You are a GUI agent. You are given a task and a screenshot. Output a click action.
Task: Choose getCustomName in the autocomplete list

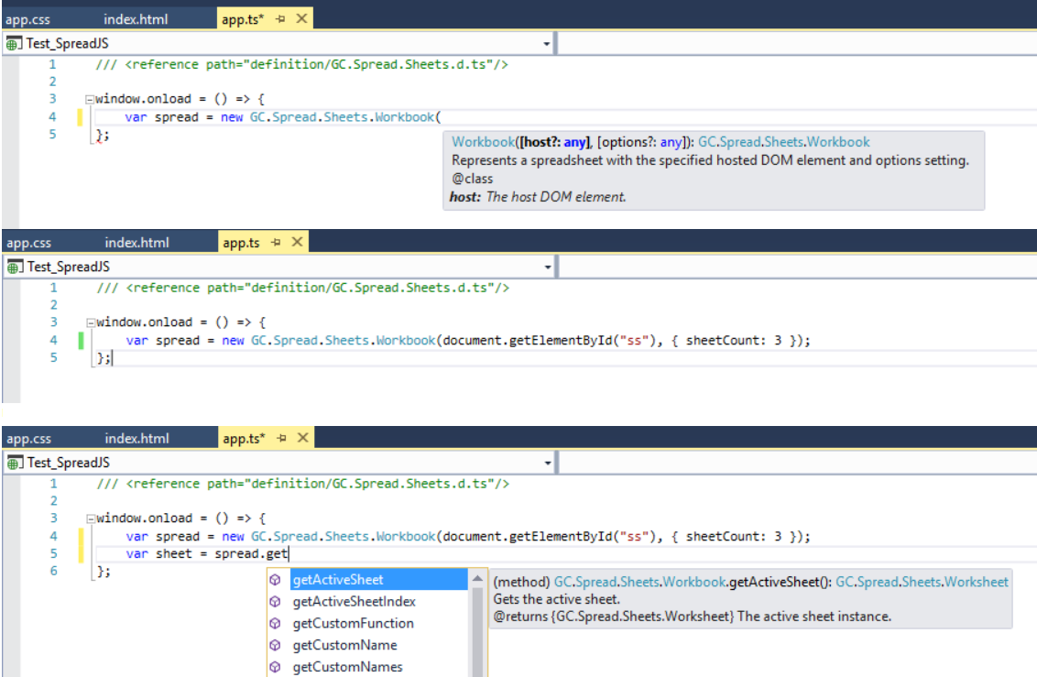point(344,645)
